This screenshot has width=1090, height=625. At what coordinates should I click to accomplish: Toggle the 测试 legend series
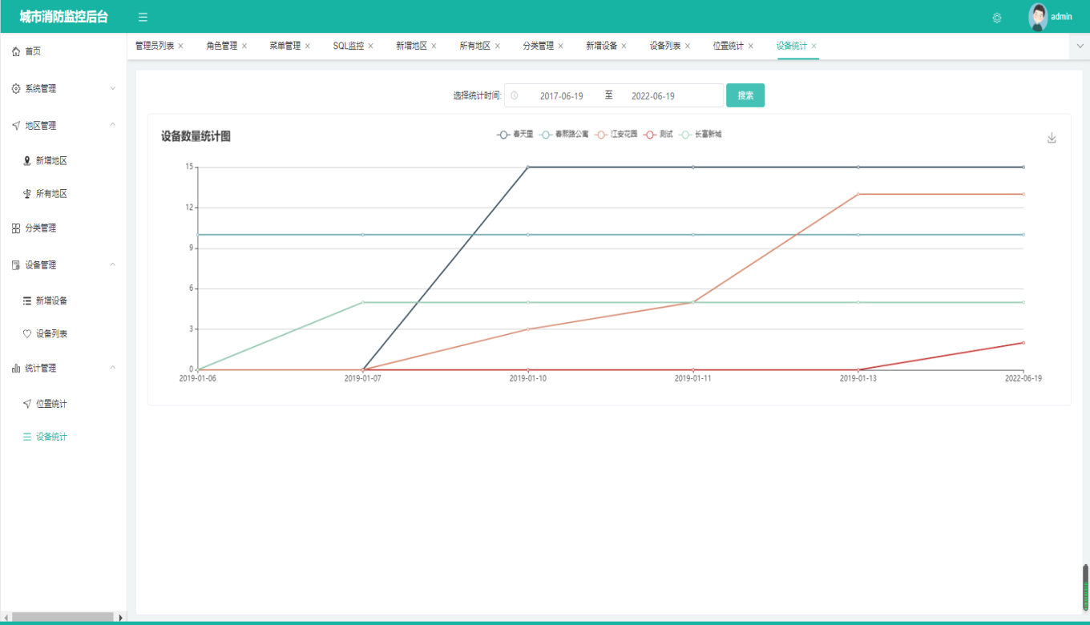pos(658,135)
